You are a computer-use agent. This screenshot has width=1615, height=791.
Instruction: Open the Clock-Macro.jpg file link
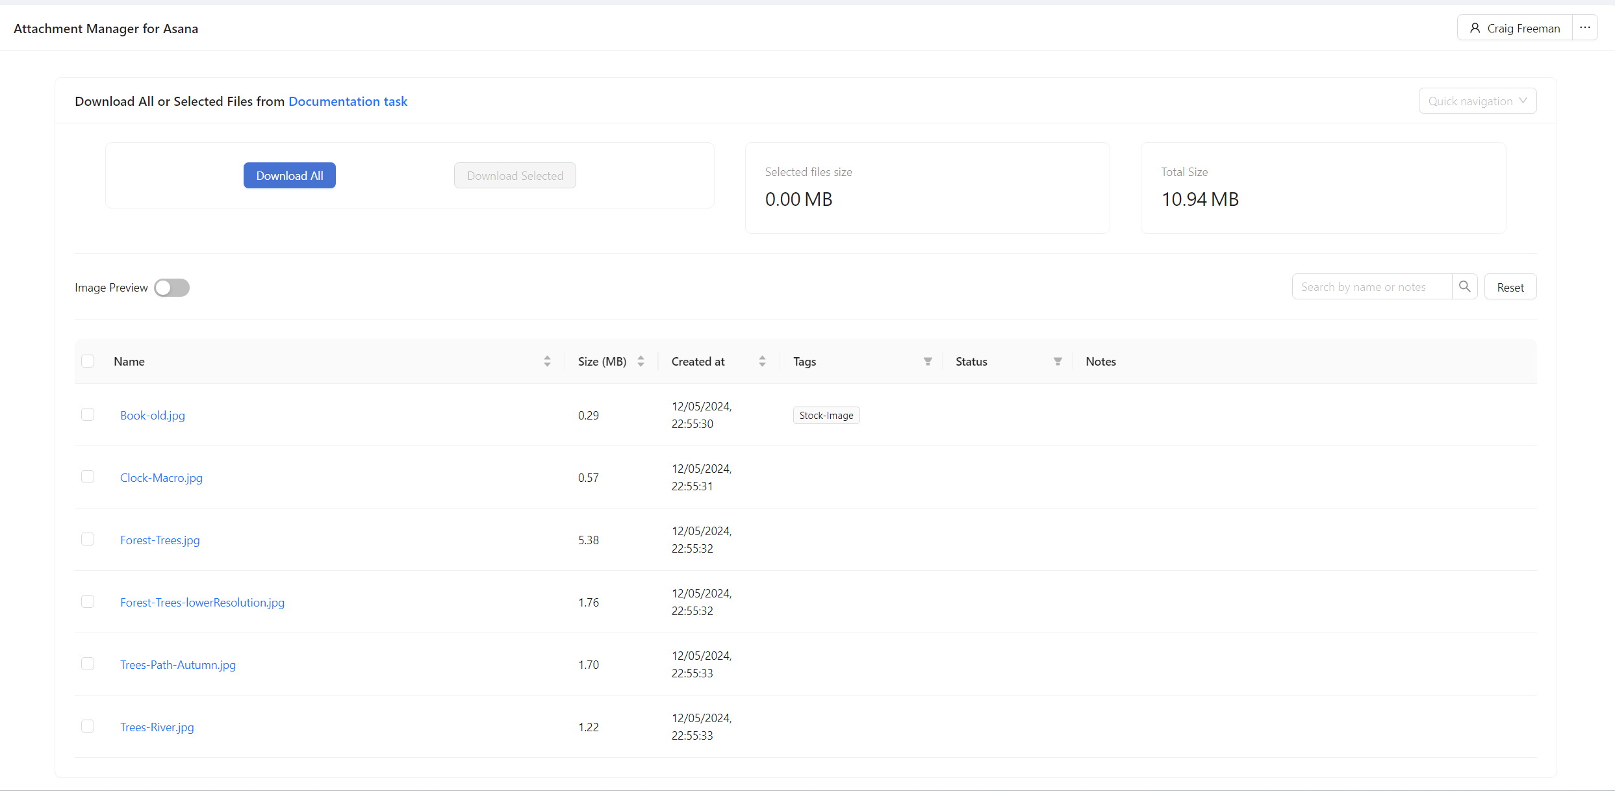pyautogui.click(x=161, y=477)
